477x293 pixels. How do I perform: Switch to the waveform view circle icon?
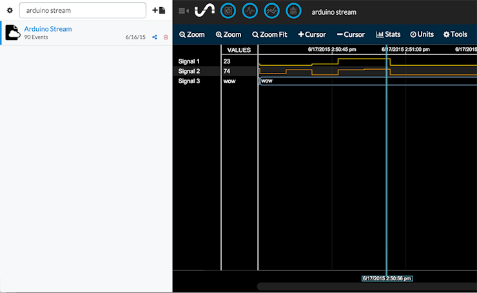249,11
